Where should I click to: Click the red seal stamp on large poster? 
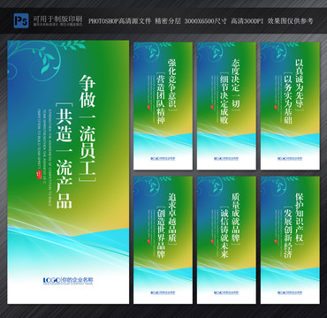pos(39,174)
